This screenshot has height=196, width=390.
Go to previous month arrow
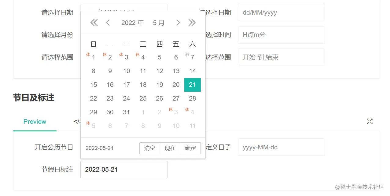click(108, 23)
